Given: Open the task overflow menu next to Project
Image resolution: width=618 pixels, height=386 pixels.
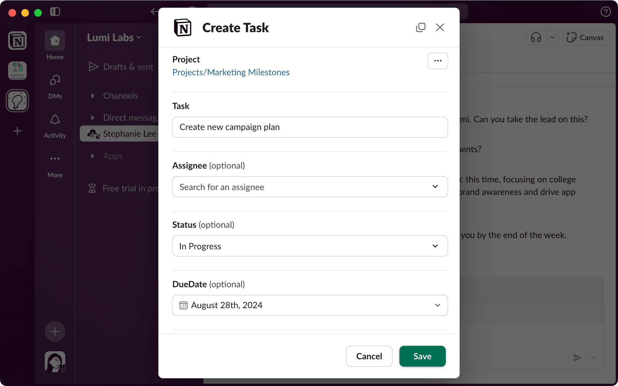Looking at the screenshot, I should pyautogui.click(x=438, y=61).
